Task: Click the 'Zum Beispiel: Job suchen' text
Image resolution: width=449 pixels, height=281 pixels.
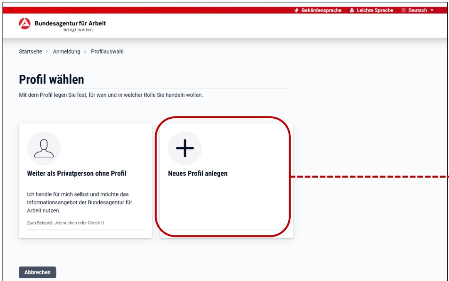Action: pos(65,223)
